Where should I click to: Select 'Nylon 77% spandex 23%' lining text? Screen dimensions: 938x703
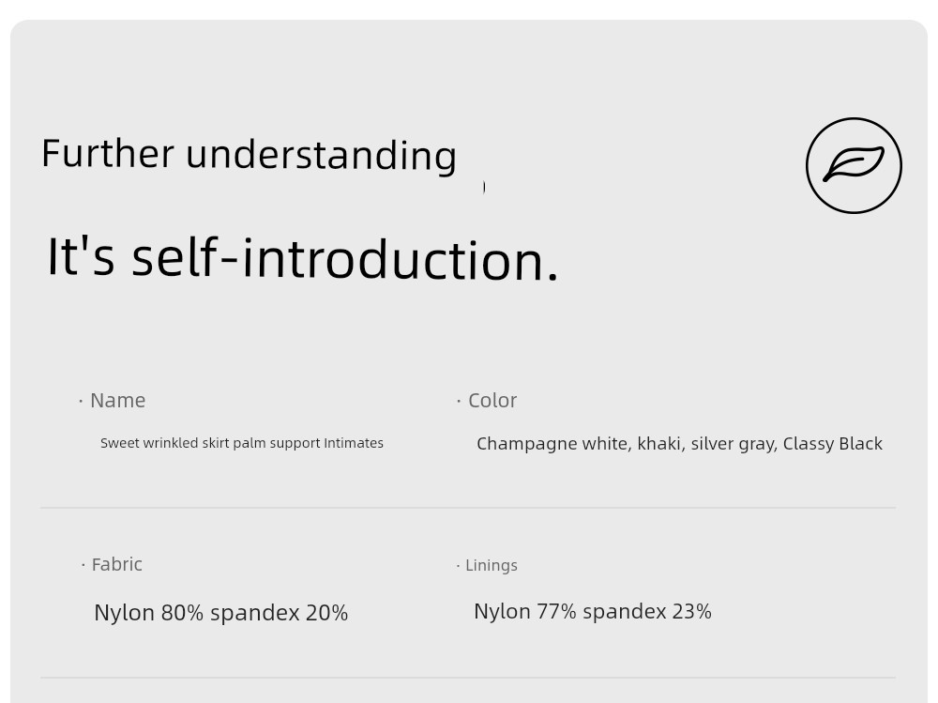[593, 611]
